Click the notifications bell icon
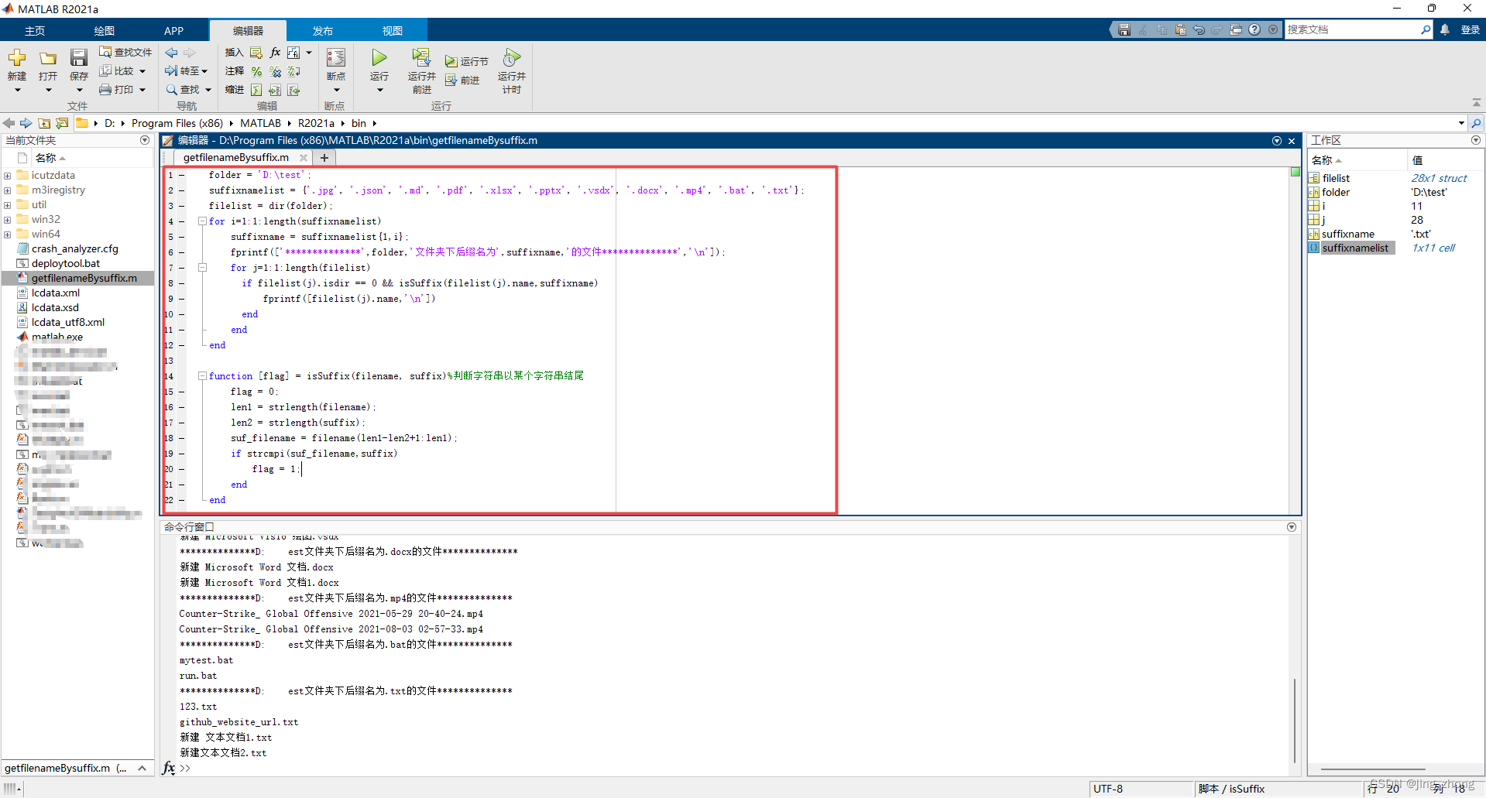1486x798 pixels. point(1445,29)
